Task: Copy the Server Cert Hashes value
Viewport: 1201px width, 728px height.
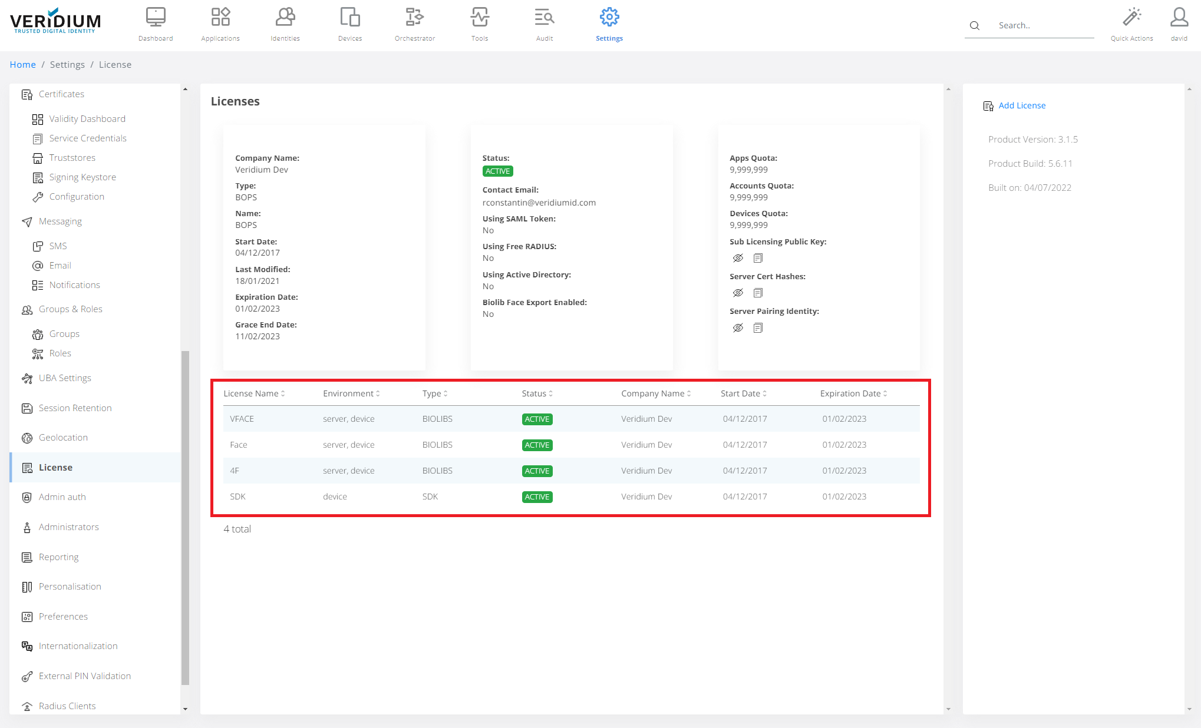Action: [758, 293]
